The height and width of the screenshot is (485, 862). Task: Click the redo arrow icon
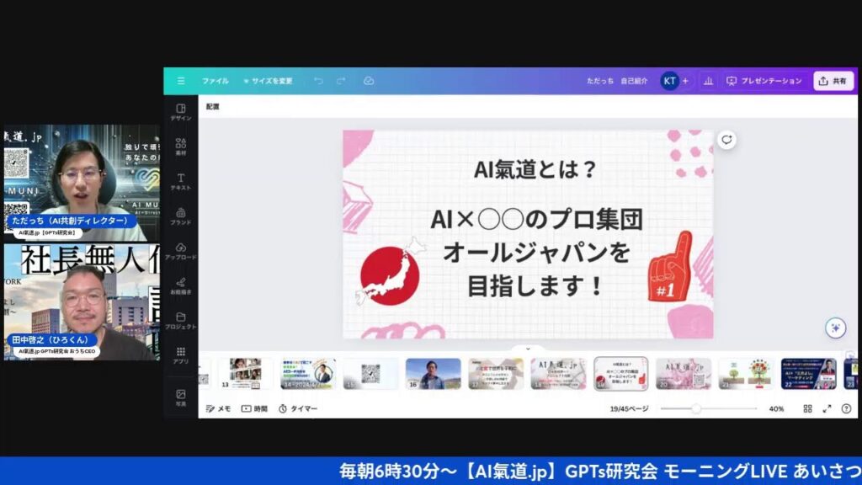pos(341,81)
